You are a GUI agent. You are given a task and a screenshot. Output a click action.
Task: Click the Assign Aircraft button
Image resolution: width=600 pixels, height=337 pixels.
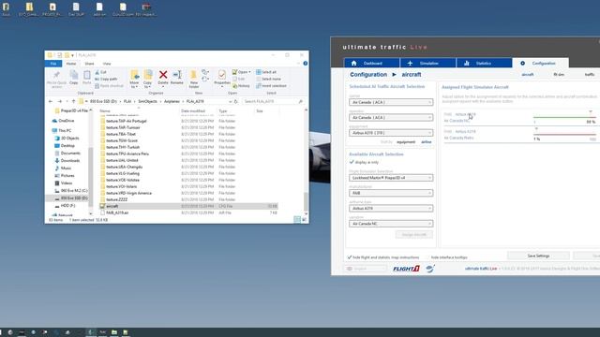click(x=414, y=234)
